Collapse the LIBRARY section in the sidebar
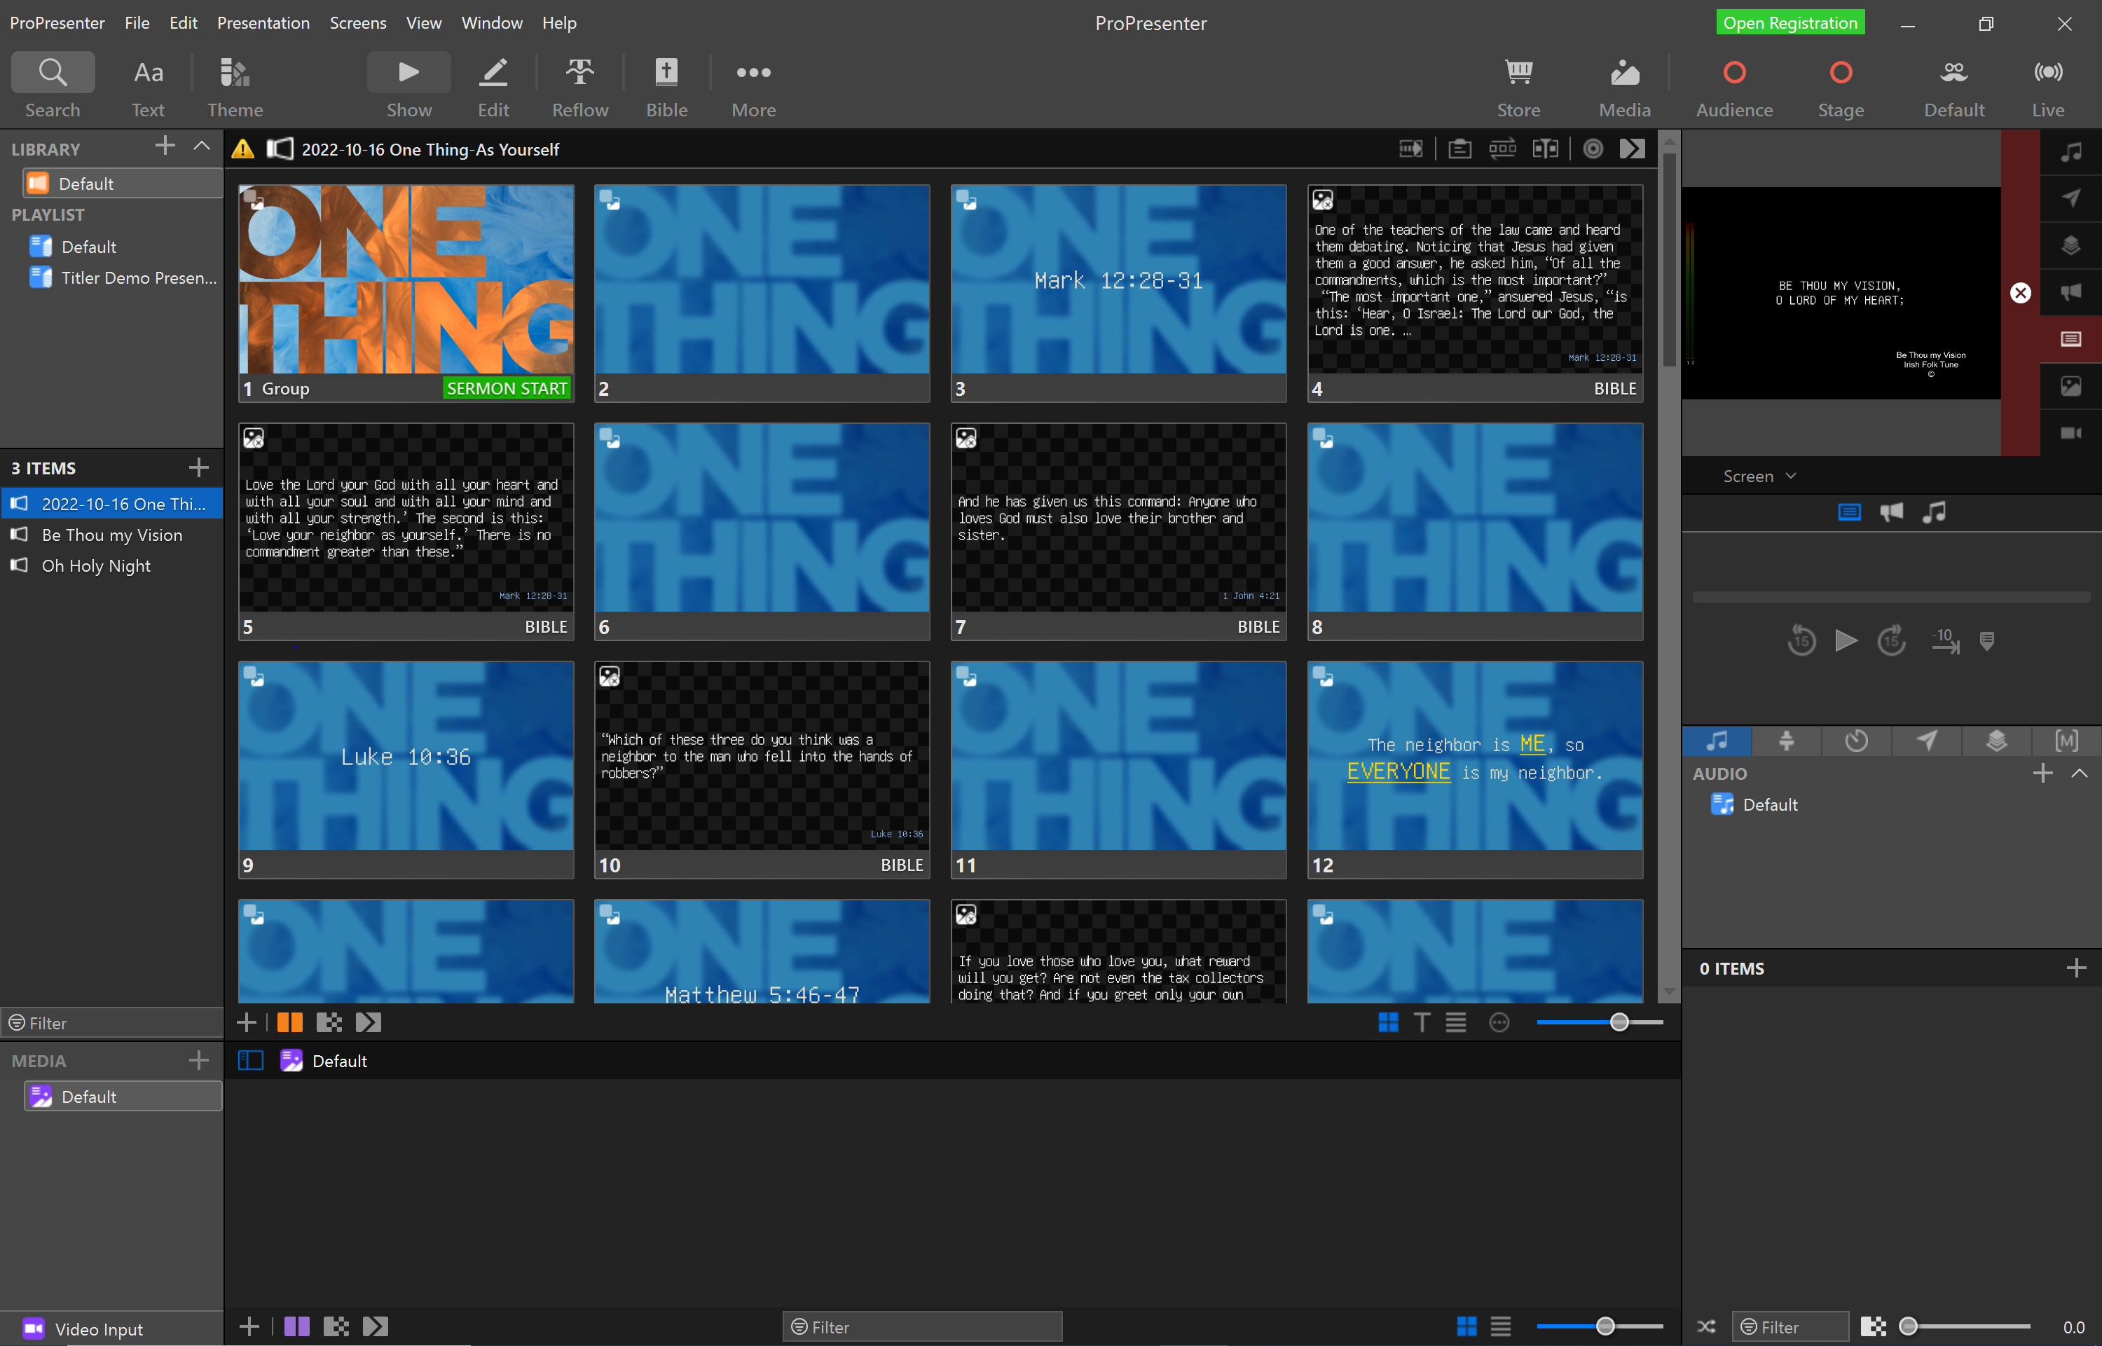2102x1346 pixels. 202,147
